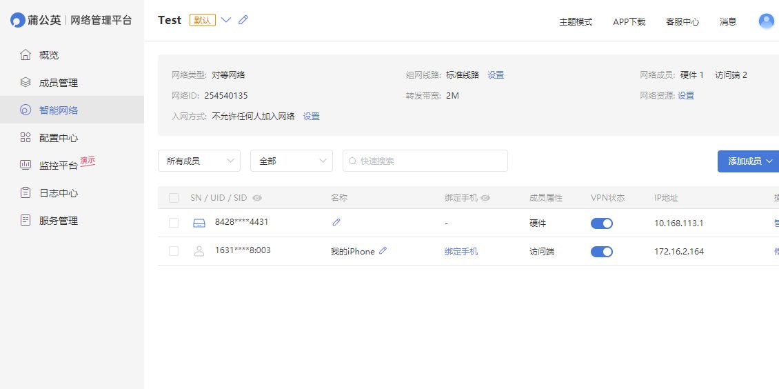Click the 快速搜索 search field
This screenshot has height=389, width=779.
point(425,161)
